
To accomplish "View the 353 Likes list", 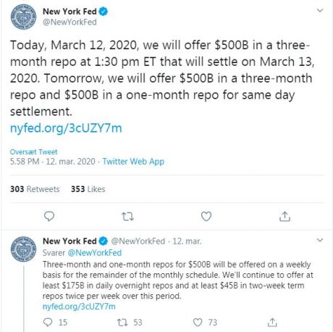I will coord(88,189).
